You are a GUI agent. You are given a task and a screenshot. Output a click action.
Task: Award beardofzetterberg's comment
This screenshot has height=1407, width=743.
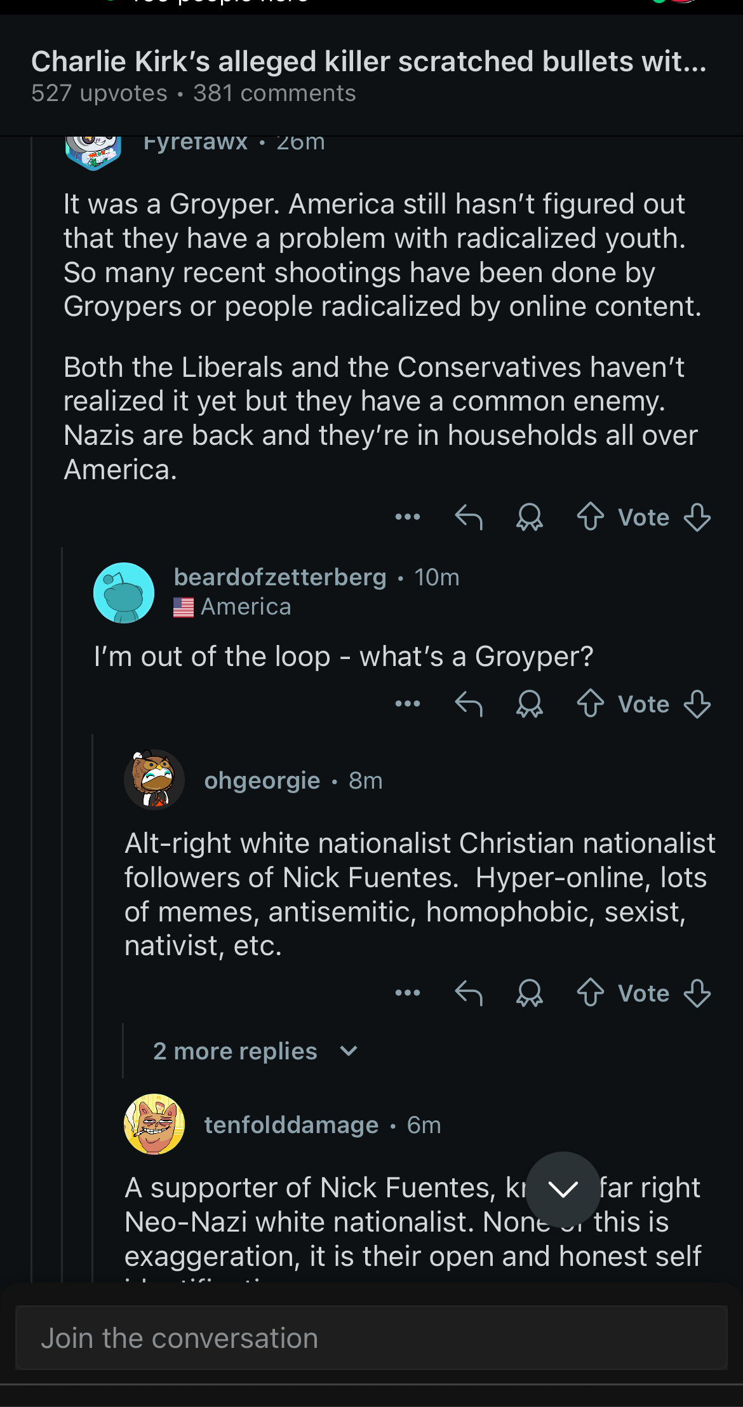click(x=530, y=703)
